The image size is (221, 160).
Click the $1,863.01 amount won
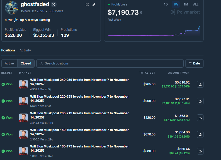[x=182, y=116]
